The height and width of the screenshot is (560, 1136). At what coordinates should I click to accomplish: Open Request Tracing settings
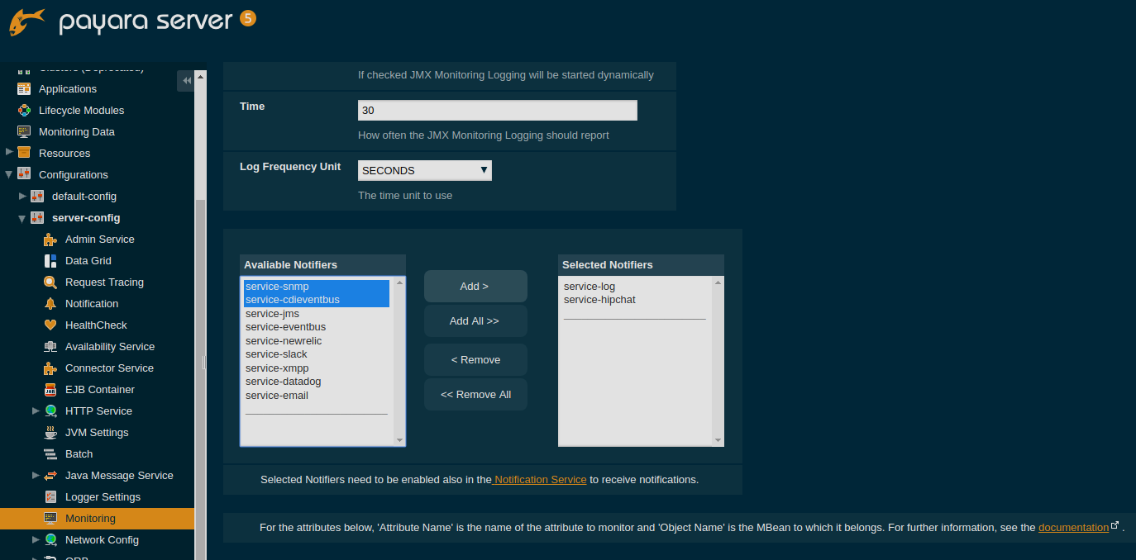pos(104,282)
